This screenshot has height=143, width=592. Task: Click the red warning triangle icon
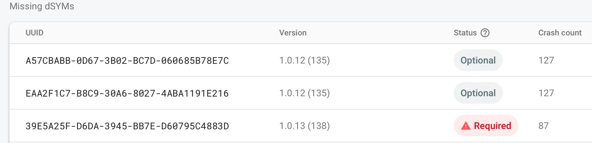pos(466,126)
